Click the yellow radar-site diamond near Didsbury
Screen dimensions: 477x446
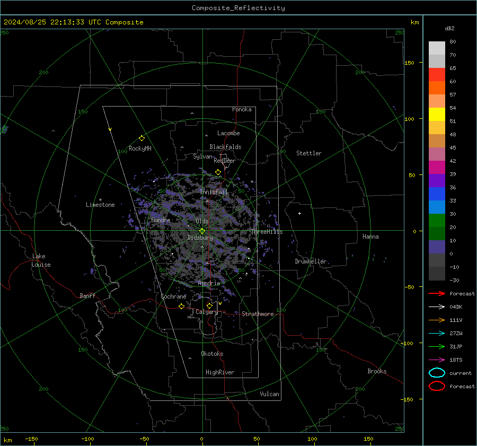202,231
